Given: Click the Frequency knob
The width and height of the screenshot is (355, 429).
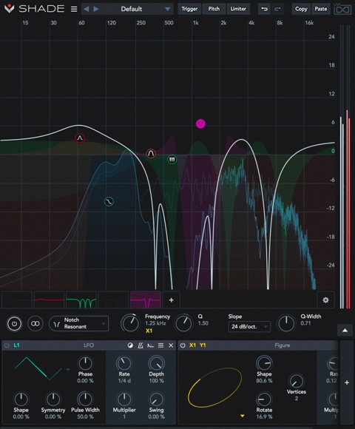Looking at the screenshot, I should tap(130, 323).
